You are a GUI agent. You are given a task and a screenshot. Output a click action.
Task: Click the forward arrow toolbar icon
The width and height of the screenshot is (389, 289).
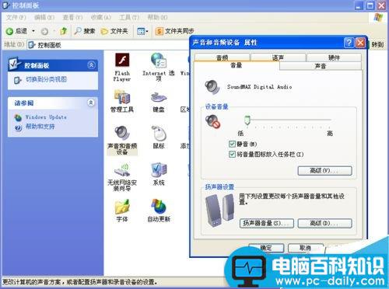click(44, 31)
